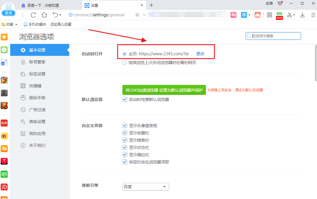Toggle 显示状态栏 checkbox
Image resolution: width=317 pixels, height=199 pixels.
(x=125, y=147)
